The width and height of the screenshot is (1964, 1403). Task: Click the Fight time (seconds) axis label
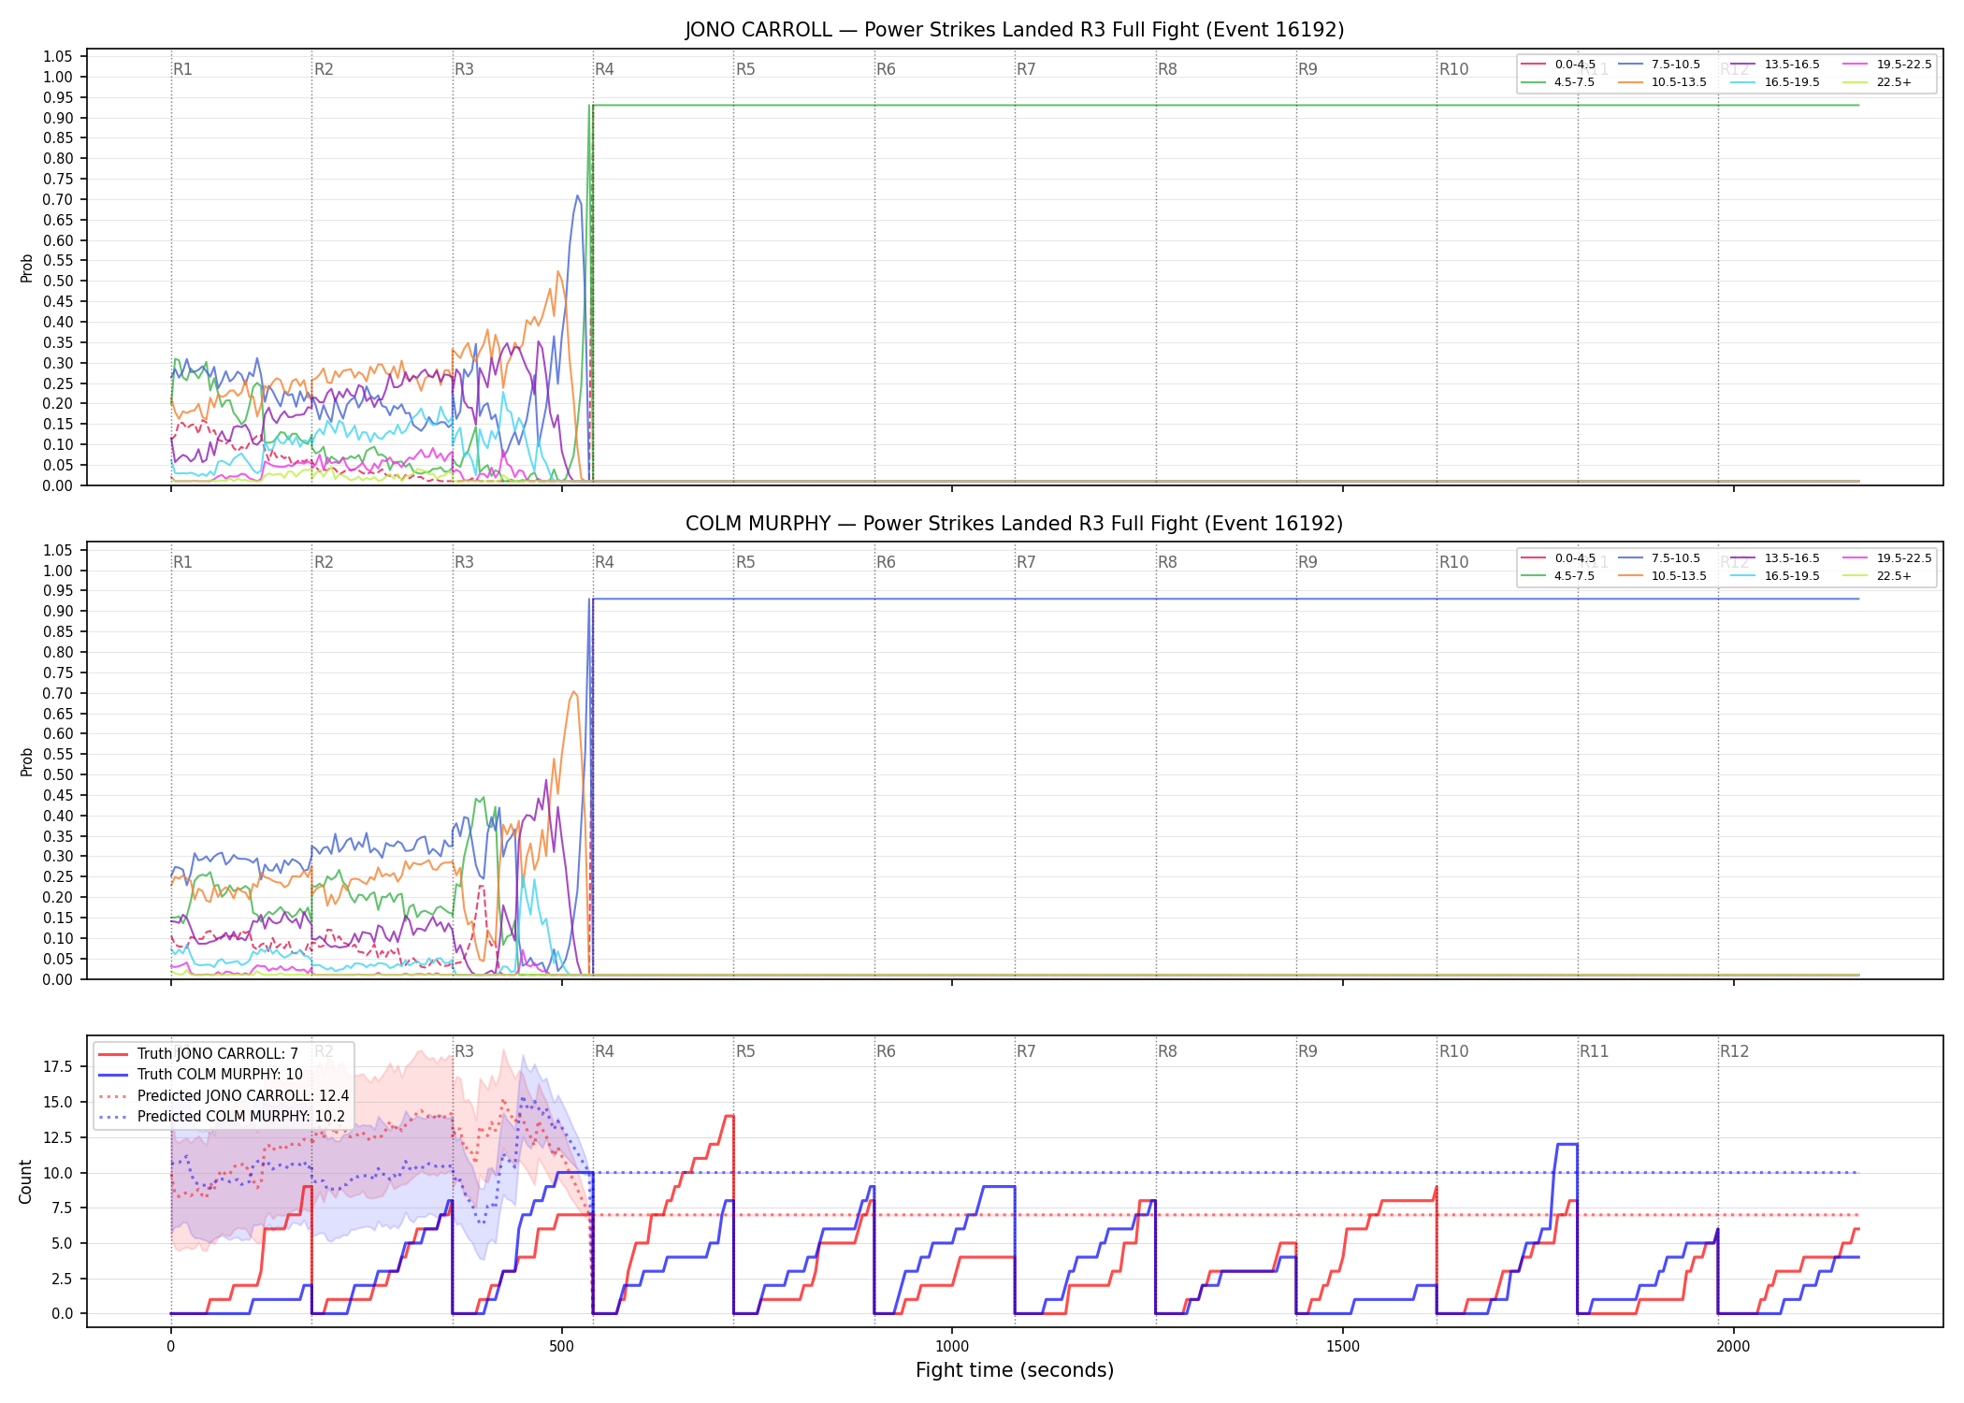(x=1015, y=1370)
